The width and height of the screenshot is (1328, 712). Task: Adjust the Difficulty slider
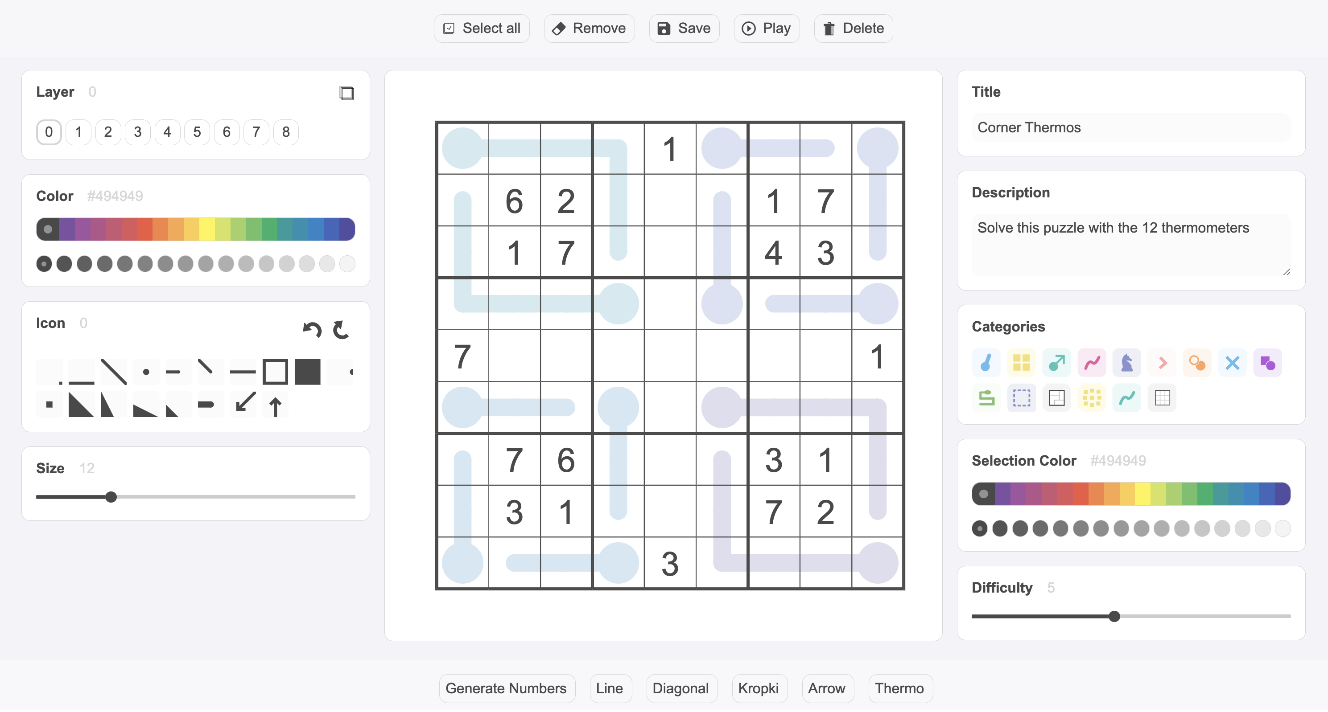[x=1114, y=616]
